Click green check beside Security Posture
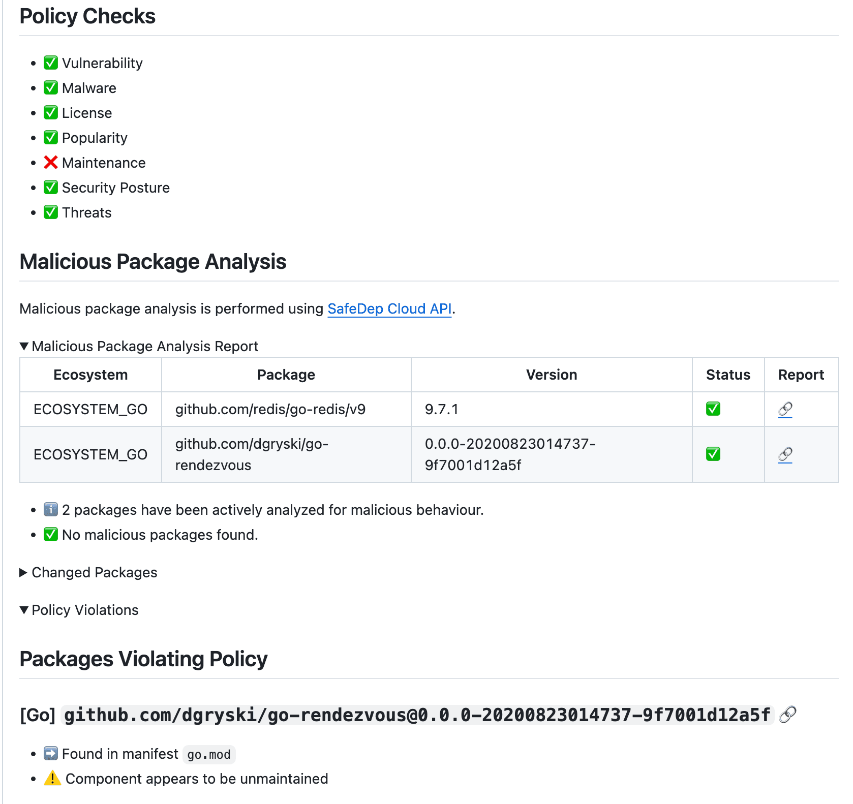 50,187
